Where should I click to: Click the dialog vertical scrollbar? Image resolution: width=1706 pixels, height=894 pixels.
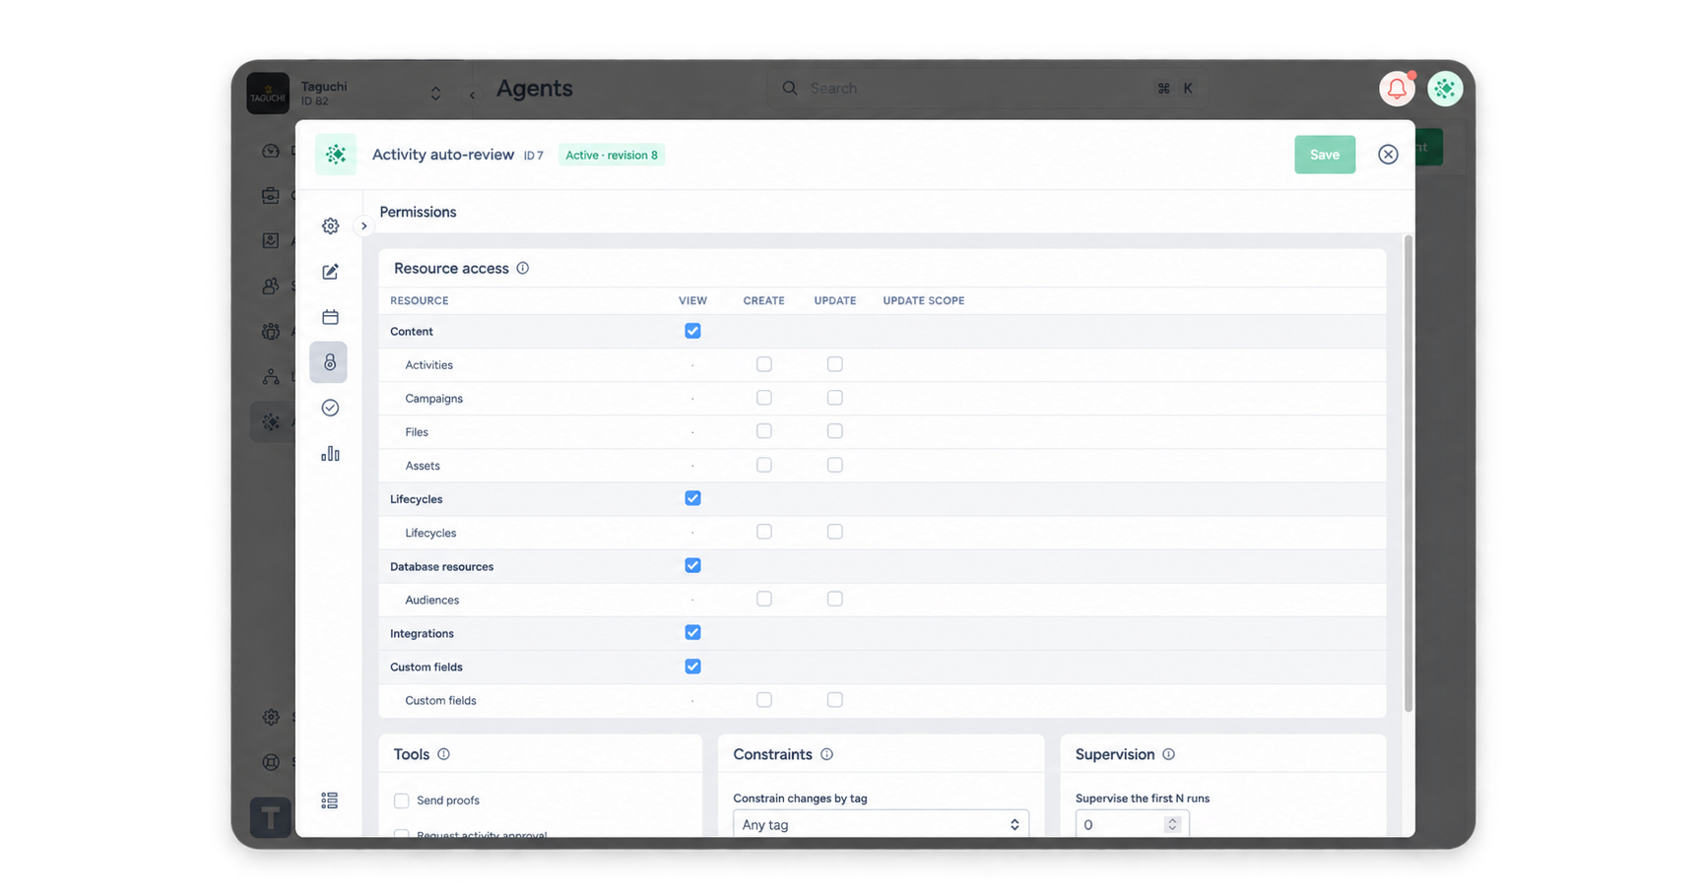coord(1408,473)
